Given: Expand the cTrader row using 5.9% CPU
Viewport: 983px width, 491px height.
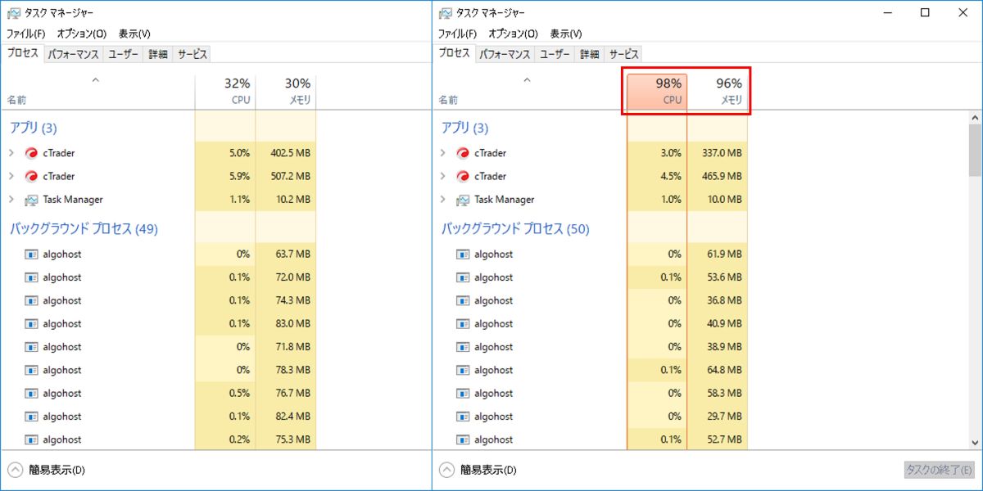Looking at the screenshot, I should point(11,176).
